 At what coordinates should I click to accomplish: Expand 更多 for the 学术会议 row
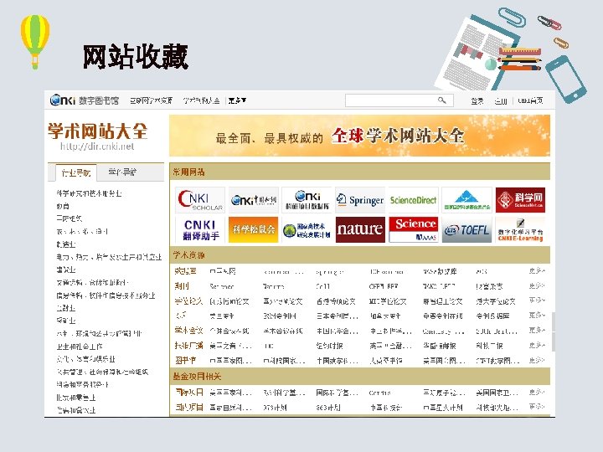click(537, 330)
